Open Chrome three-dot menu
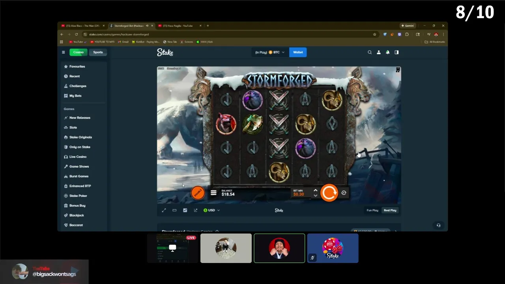Image resolution: width=505 pixels, height=284 pixels. point(443,34)
